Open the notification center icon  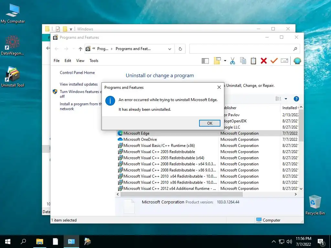(321, 242)
